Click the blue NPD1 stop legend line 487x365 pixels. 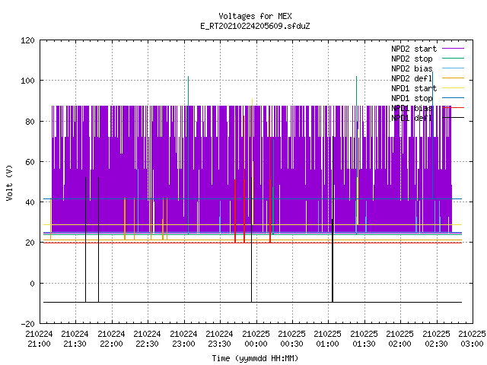tap(454, 98)
